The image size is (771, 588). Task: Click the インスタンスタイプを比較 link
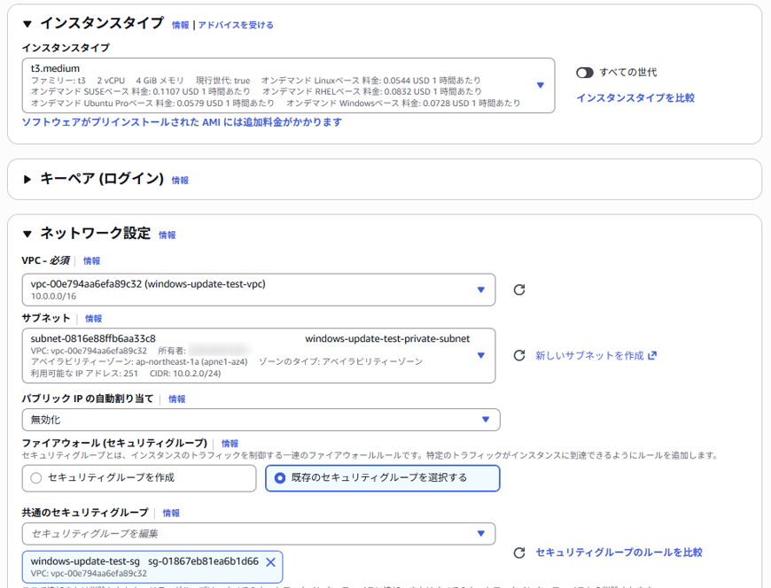pos(635,98)
